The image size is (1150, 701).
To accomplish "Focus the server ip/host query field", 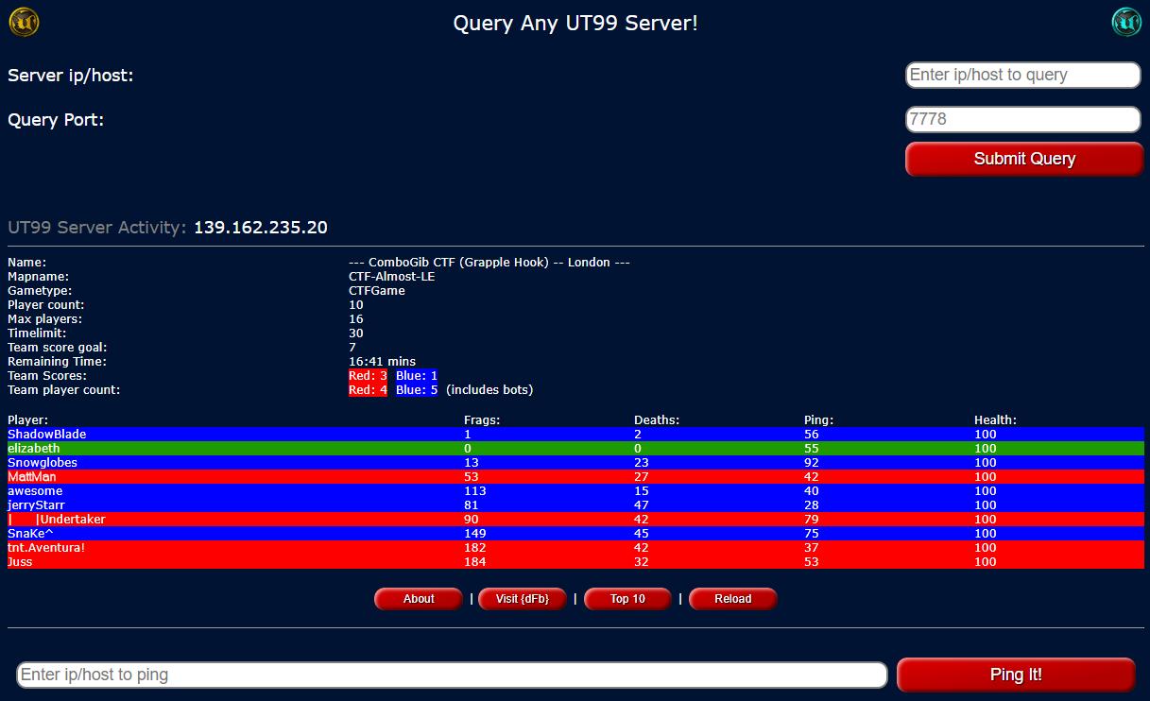I will tap(1023, 76).
